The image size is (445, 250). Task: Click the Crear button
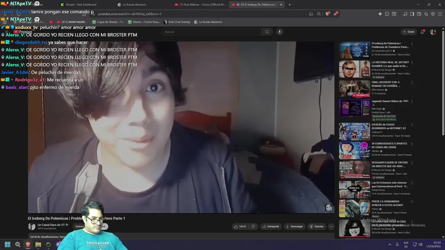(x=408, y=32)
